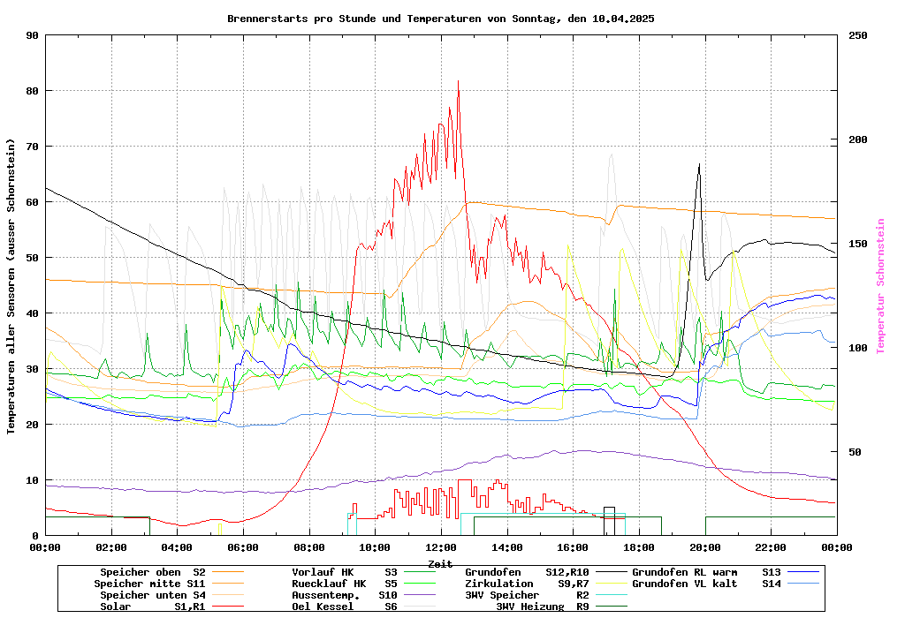Click the 'Vorlauf HK S3' legend label
Image resolution: width=905 pixels, height=618 pixels.
(344, 572)
